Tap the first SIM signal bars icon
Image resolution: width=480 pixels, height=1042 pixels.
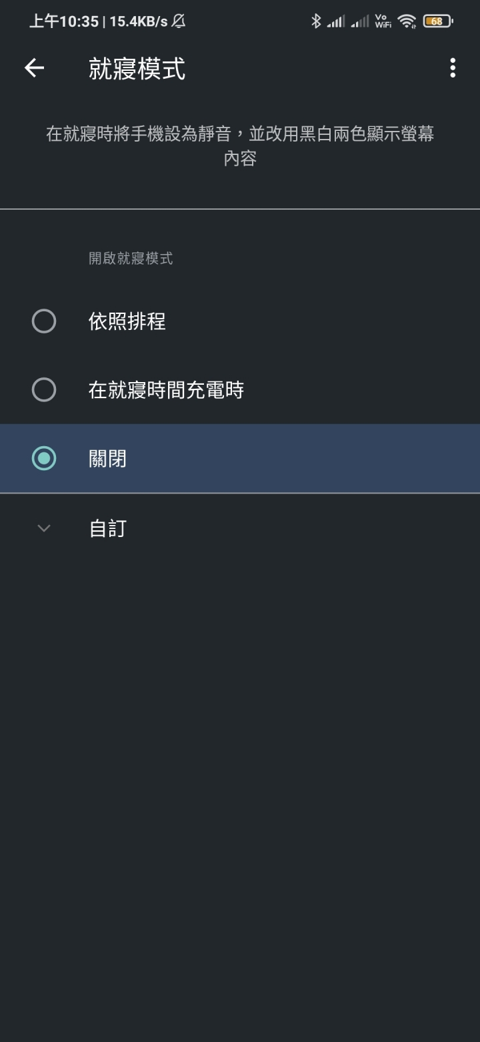coord(336,22)
